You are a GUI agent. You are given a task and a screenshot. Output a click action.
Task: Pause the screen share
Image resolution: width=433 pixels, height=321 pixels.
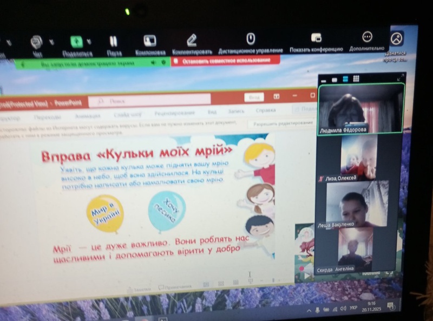(113, 41)
